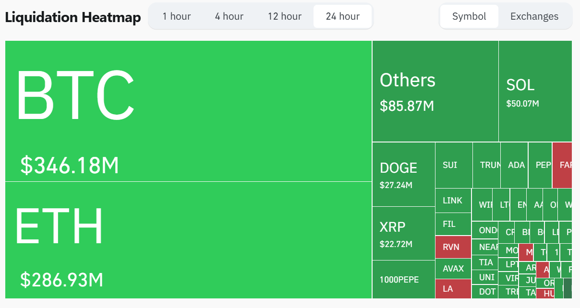Select the red RVN tile
Screen dimensions: 580x308
pos(453,247)
